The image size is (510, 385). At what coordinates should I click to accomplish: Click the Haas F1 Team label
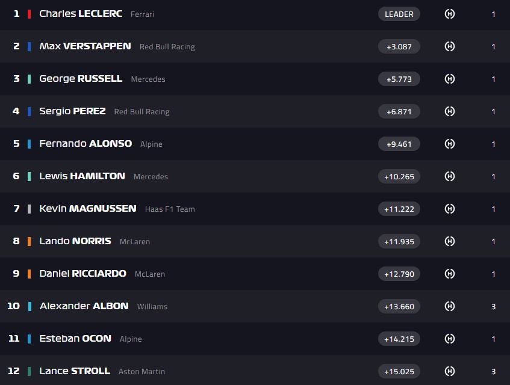tap(170, 209)
